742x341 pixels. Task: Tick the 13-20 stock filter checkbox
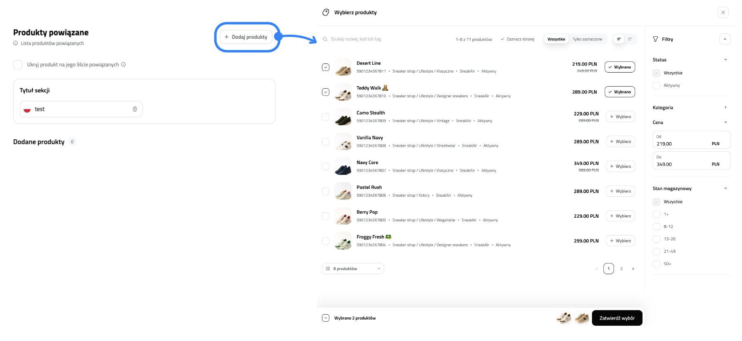tap(656, 239)
